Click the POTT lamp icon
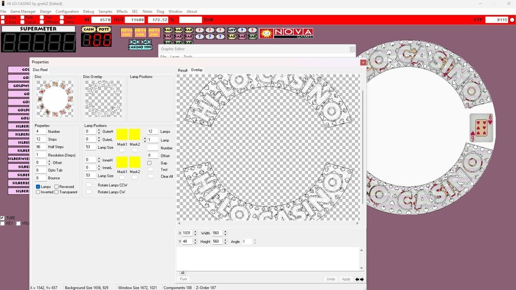Image resolution: width=516 pixels, height=290 pixels. (x=104, y=29)
